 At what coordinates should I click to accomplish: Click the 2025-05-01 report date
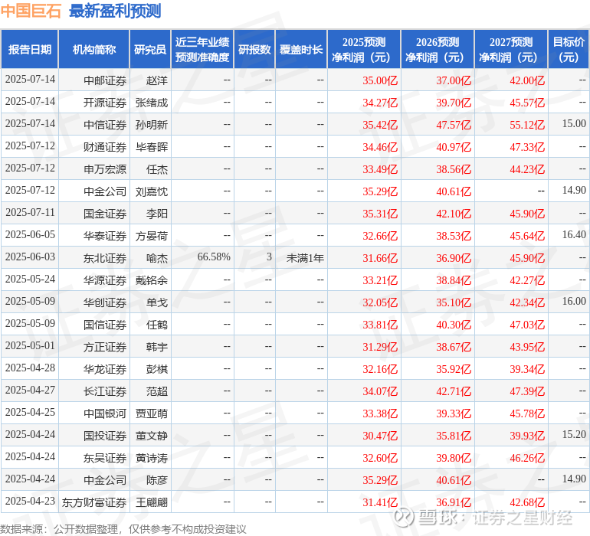click(30, 345)
